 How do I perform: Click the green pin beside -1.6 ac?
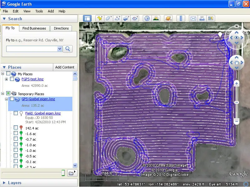(21, 133)
